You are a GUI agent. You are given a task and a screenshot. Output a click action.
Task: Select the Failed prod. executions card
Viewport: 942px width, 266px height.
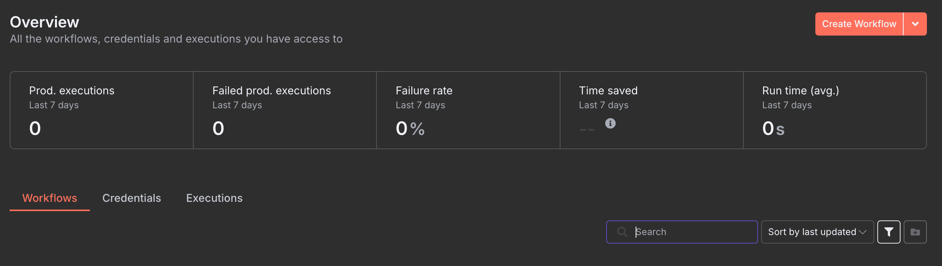285,110
